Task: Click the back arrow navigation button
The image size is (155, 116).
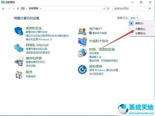Action: (3, 9)
